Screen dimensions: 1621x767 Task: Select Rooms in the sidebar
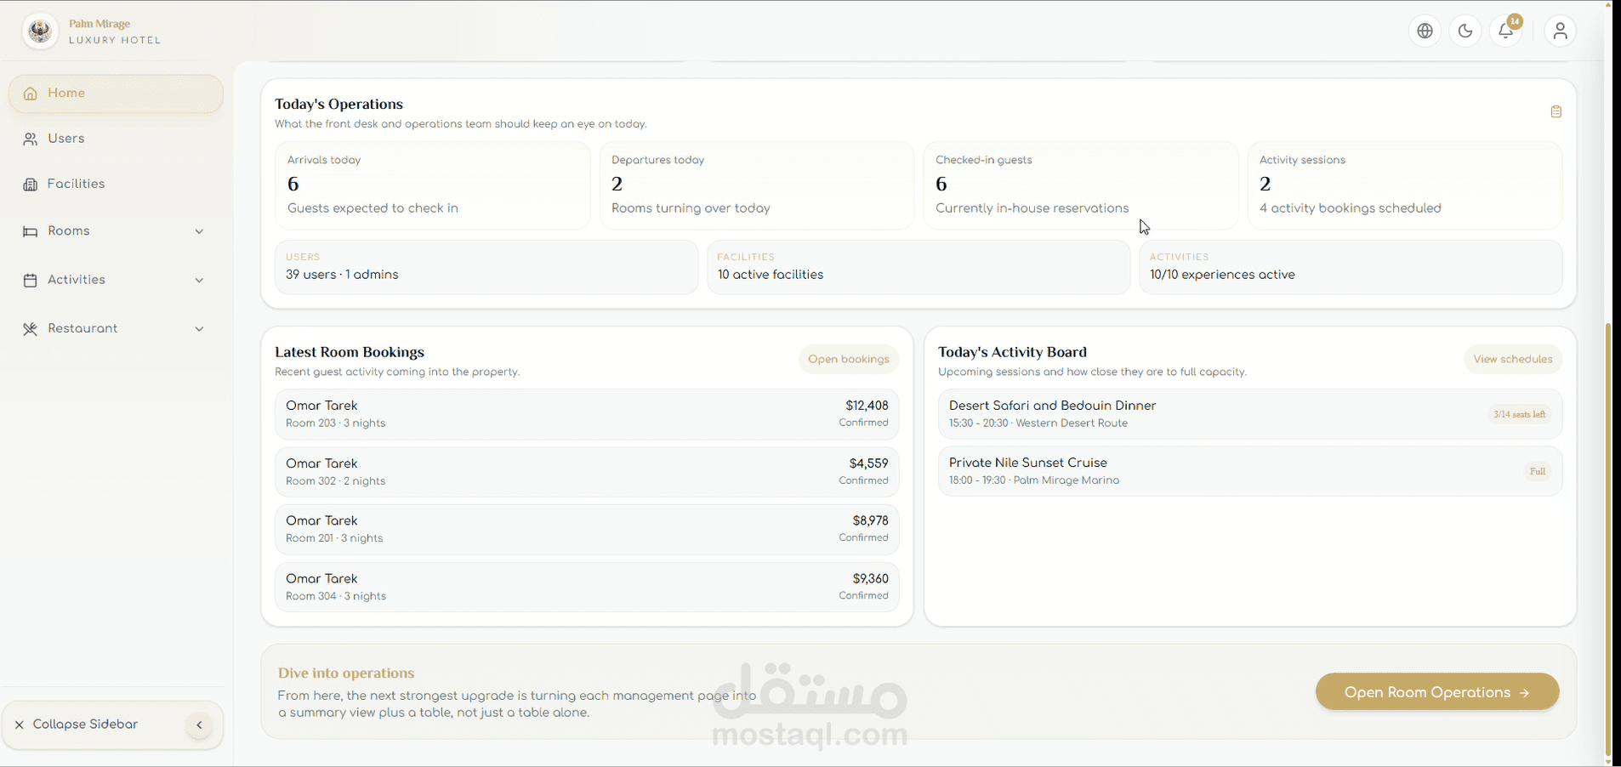[x=116, y=231]
